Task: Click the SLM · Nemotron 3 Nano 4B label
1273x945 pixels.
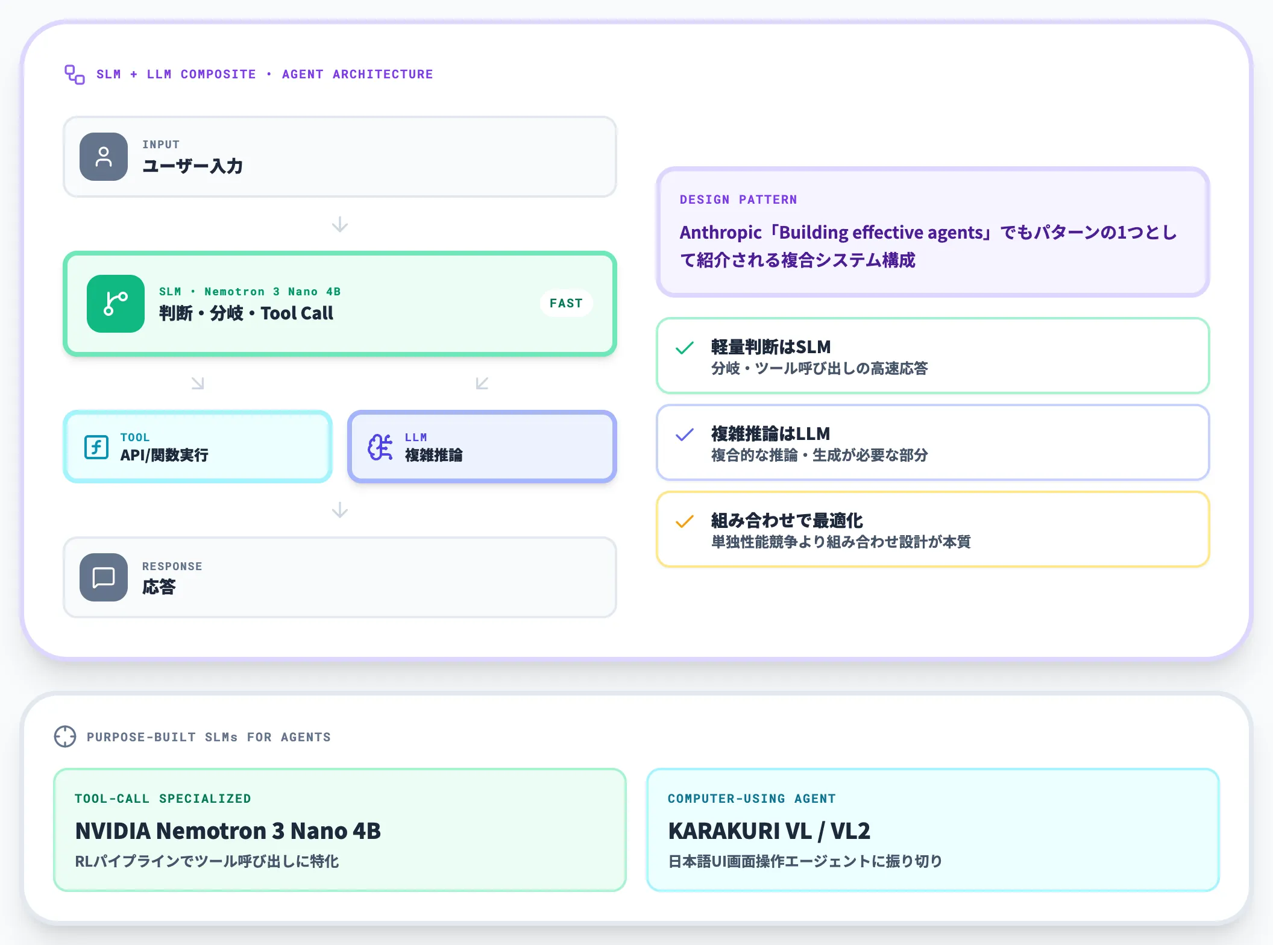Action: point(250,292)
